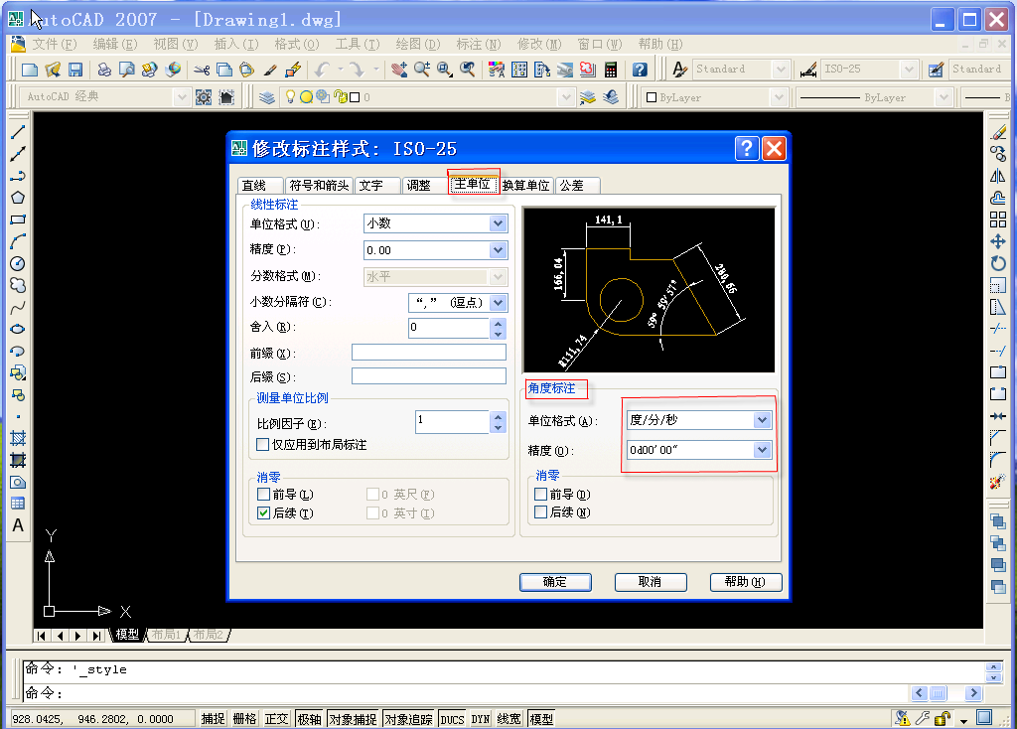
Task: Toggle 正交 ortho mode in status bar
Action: coord(276,719)
